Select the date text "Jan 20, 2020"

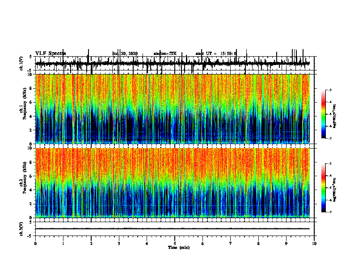pos(125,54)
